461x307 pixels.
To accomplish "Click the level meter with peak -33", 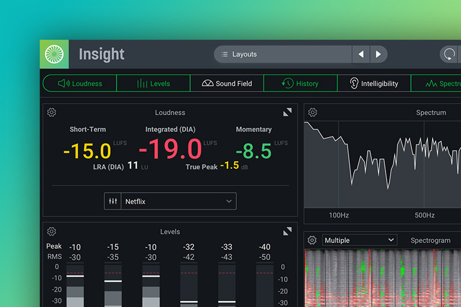I will pos(226,285).
